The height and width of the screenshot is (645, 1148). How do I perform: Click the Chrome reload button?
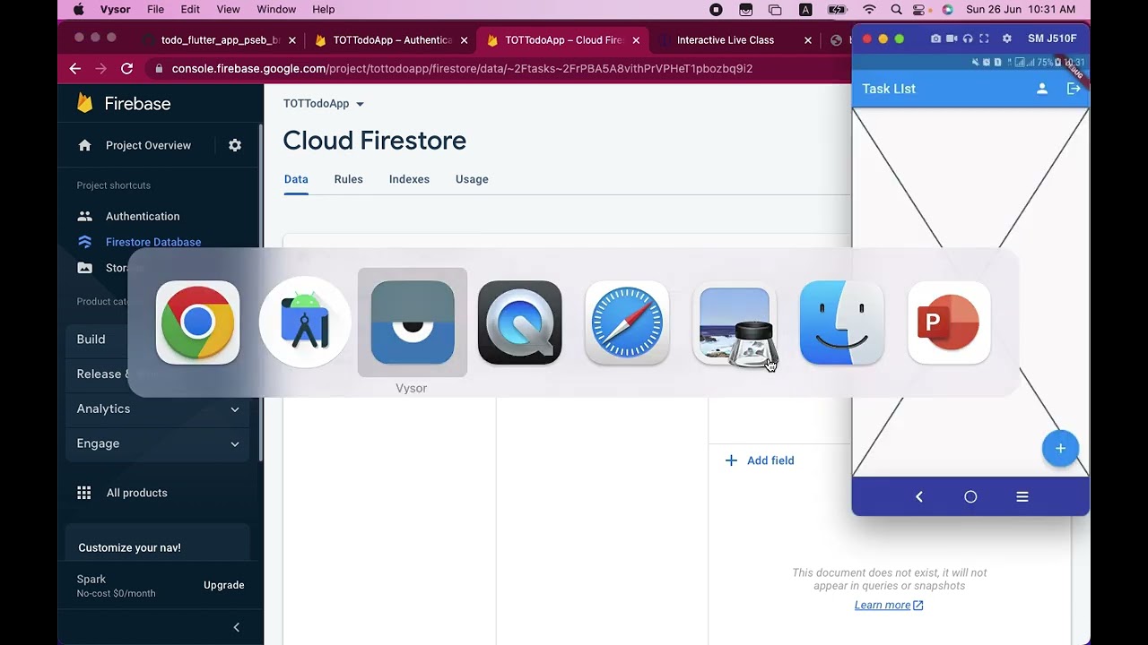click(126, 68)
